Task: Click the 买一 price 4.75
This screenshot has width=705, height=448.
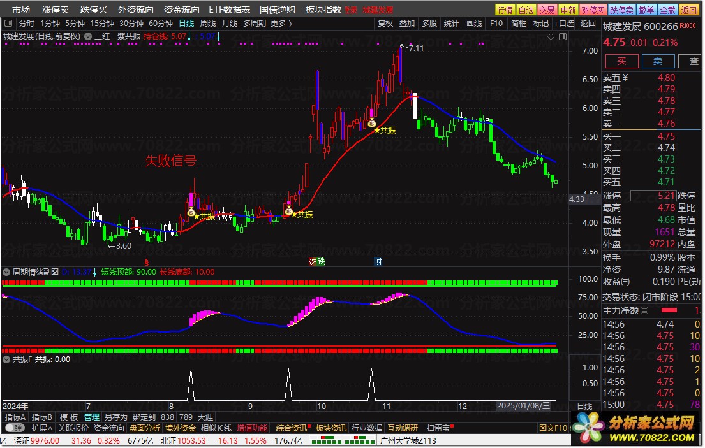Action: pos(666,136)
